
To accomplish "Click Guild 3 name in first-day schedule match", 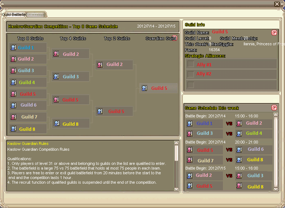I will point(205,133).
